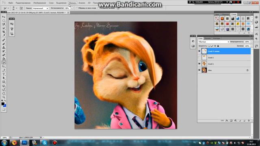The height and width of the screenshot is (146, 260).
Task: Select the Type tool
Action: point(4,74)
